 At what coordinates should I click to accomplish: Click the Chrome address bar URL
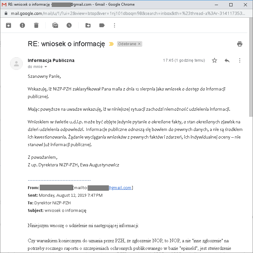[x=126, y=14]
